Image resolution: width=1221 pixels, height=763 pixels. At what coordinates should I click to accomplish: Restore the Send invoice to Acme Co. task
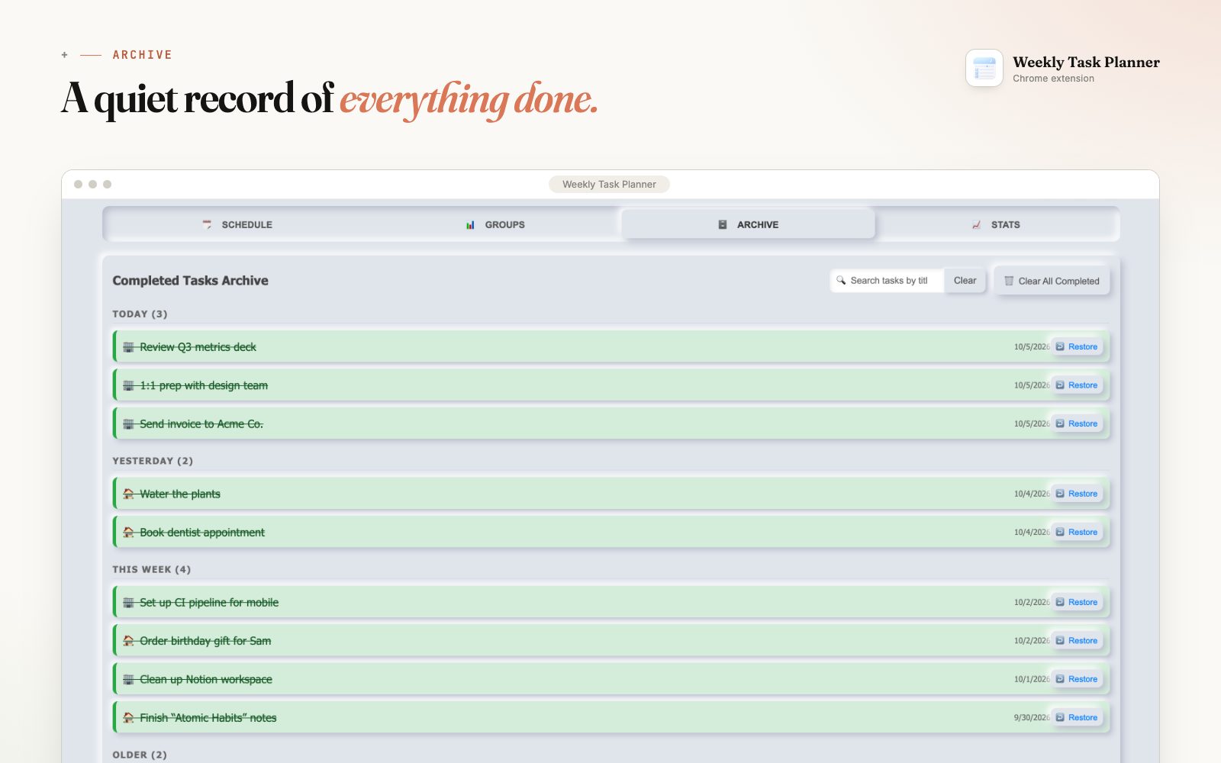(1077, 424)
